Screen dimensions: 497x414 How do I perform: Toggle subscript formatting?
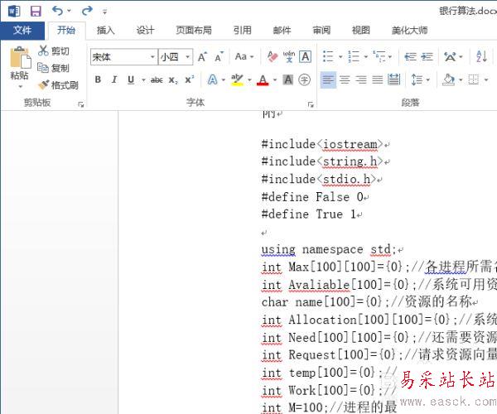click(x=173, y=79)
